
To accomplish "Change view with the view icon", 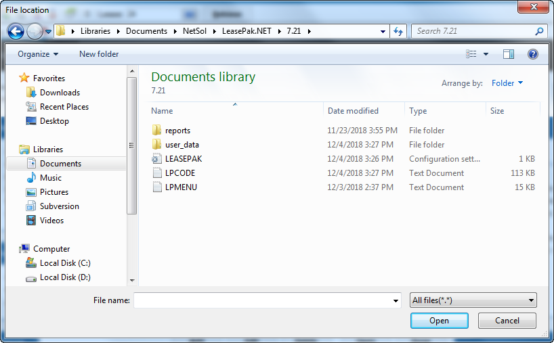I will point(471,54).
